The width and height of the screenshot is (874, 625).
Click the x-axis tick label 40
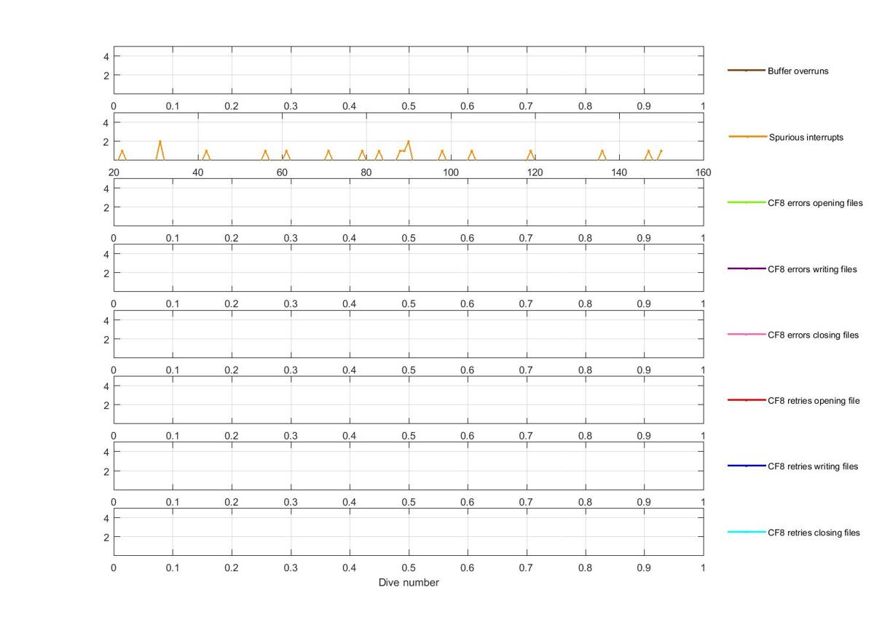click(198, 172)
